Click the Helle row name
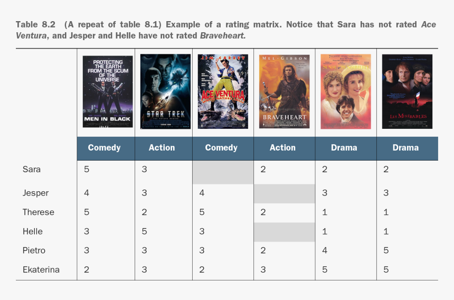The image size is (454, 300). pos(33,231)
